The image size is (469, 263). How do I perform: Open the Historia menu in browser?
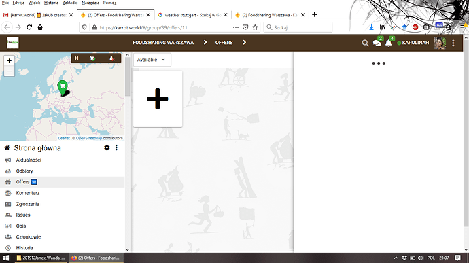click(51, 3)
